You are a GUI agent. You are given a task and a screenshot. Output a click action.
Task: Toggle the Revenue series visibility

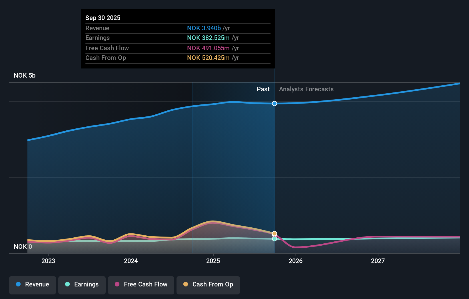pos(32,285)
